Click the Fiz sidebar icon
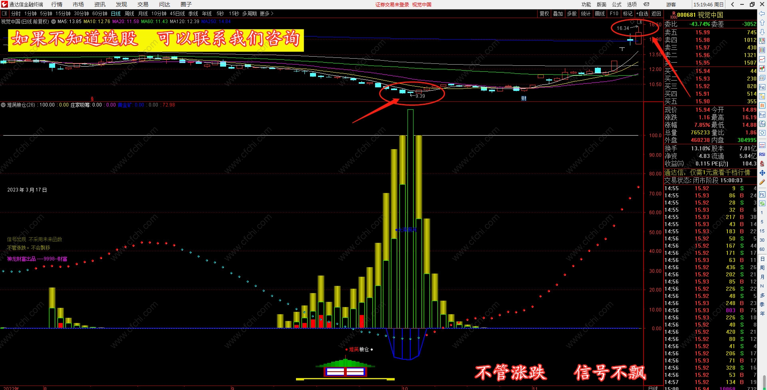Viewport: 767px width, 390px height. point(762,114)
